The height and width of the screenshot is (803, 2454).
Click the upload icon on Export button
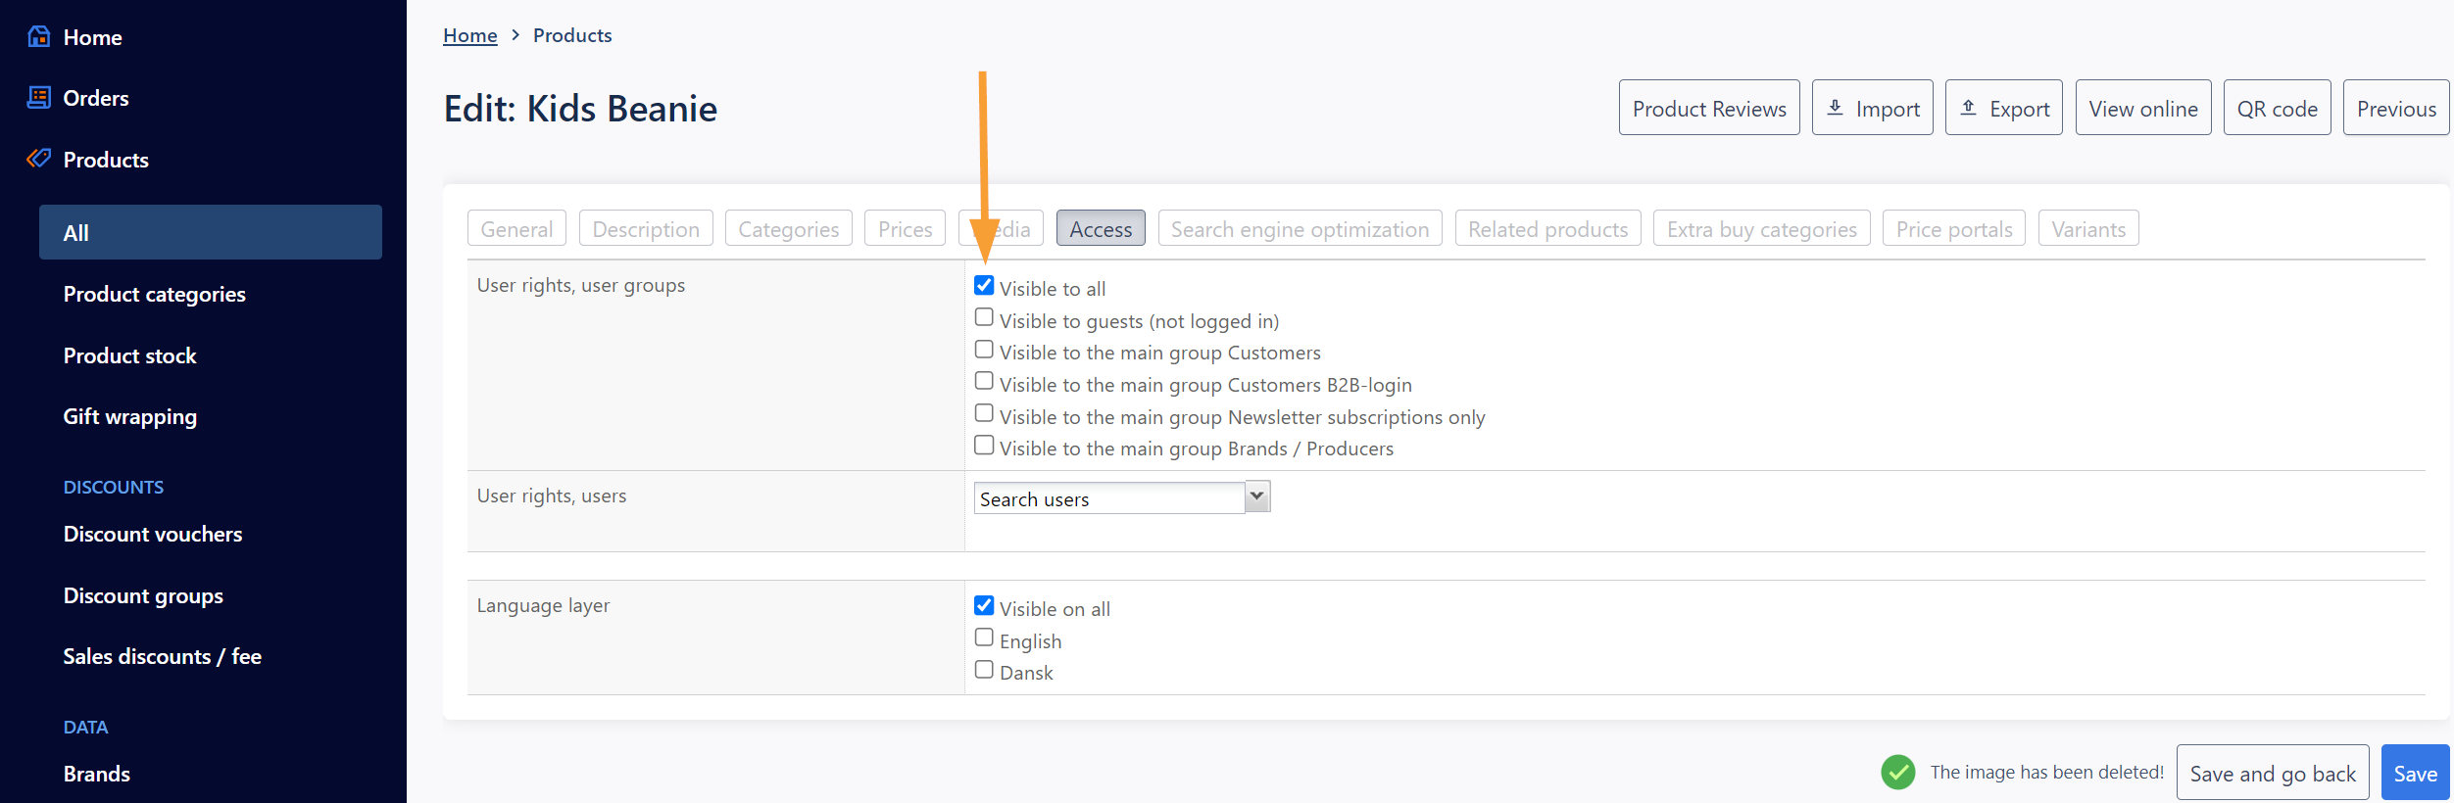pos(1968,108)
